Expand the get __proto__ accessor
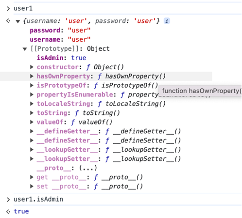The width and height of the screenshot is (242, 218). click(x=32, y=177)
